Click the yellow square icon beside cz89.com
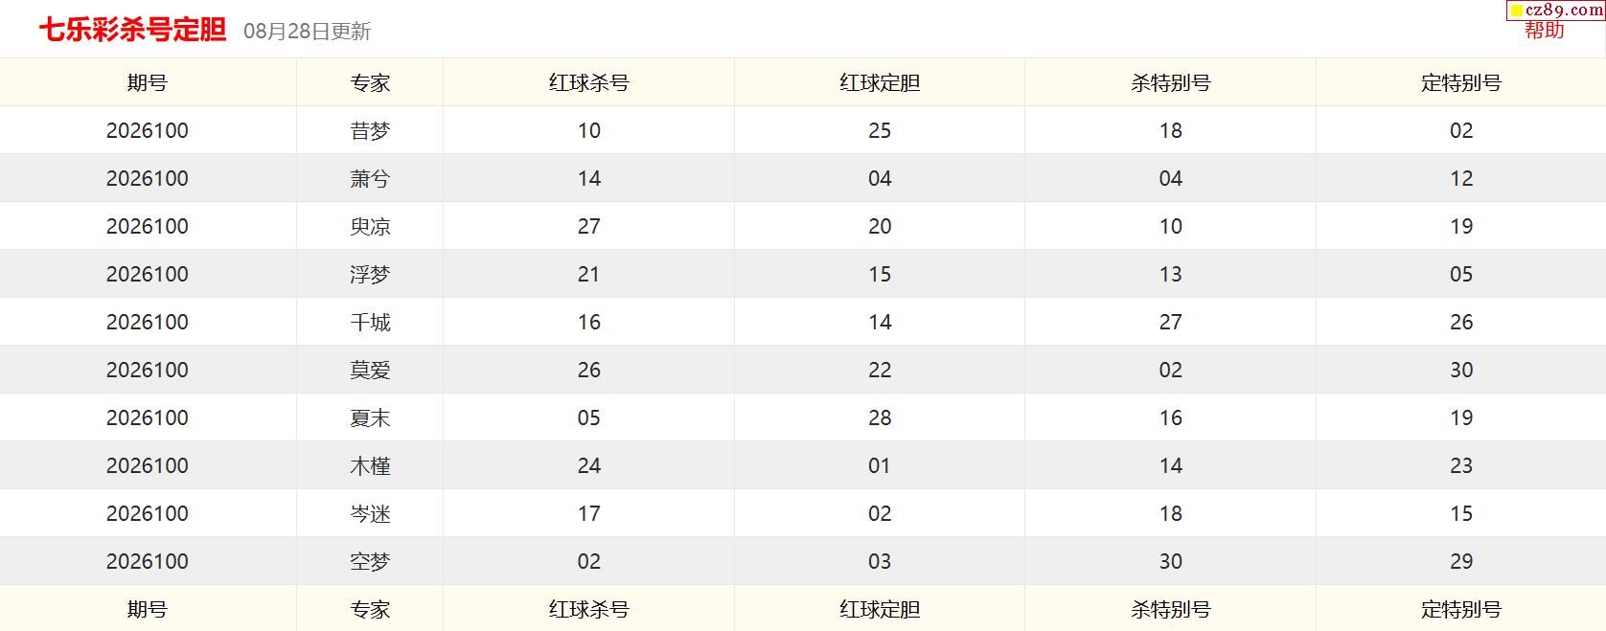The height and width of the screenshot is (631, 1606). click(1517, 11)
